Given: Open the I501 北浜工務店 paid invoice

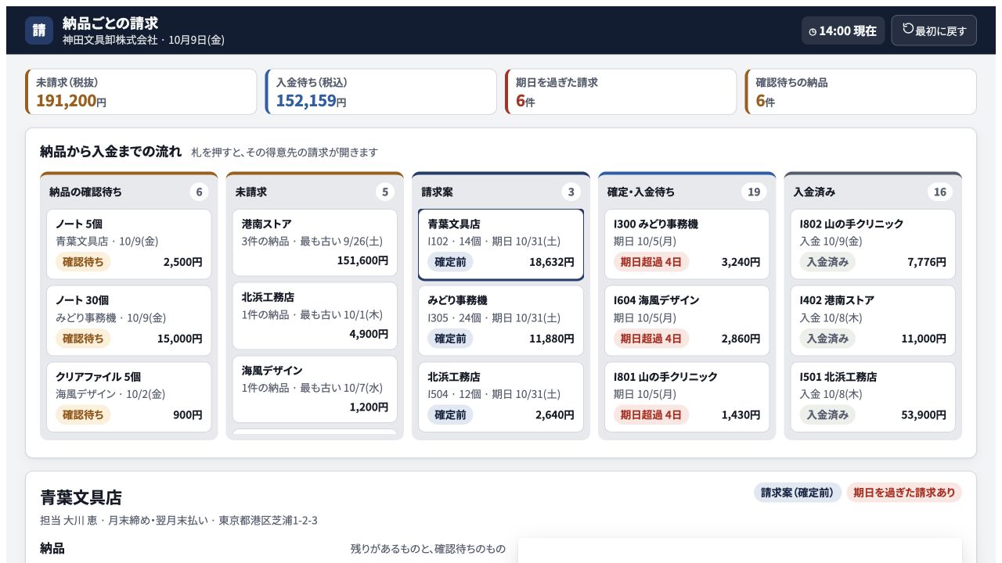Looking at the screenshot, I should pos(873,396).
